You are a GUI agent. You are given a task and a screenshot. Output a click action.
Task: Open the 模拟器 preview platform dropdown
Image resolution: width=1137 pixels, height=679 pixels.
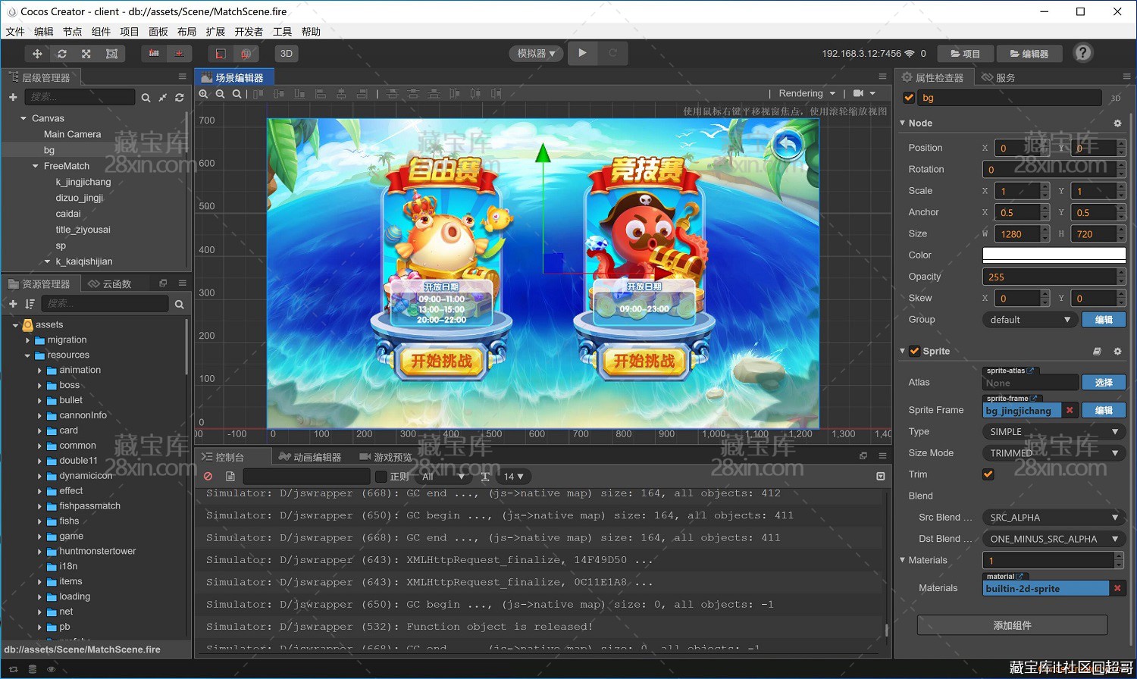coord(536,54)
